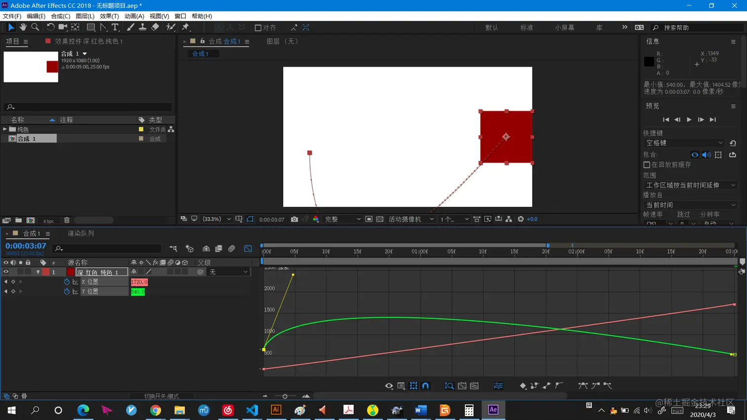Open the resolution 完整 dropdown
This screenshot has width=747, height=420.
click(342, 219)
